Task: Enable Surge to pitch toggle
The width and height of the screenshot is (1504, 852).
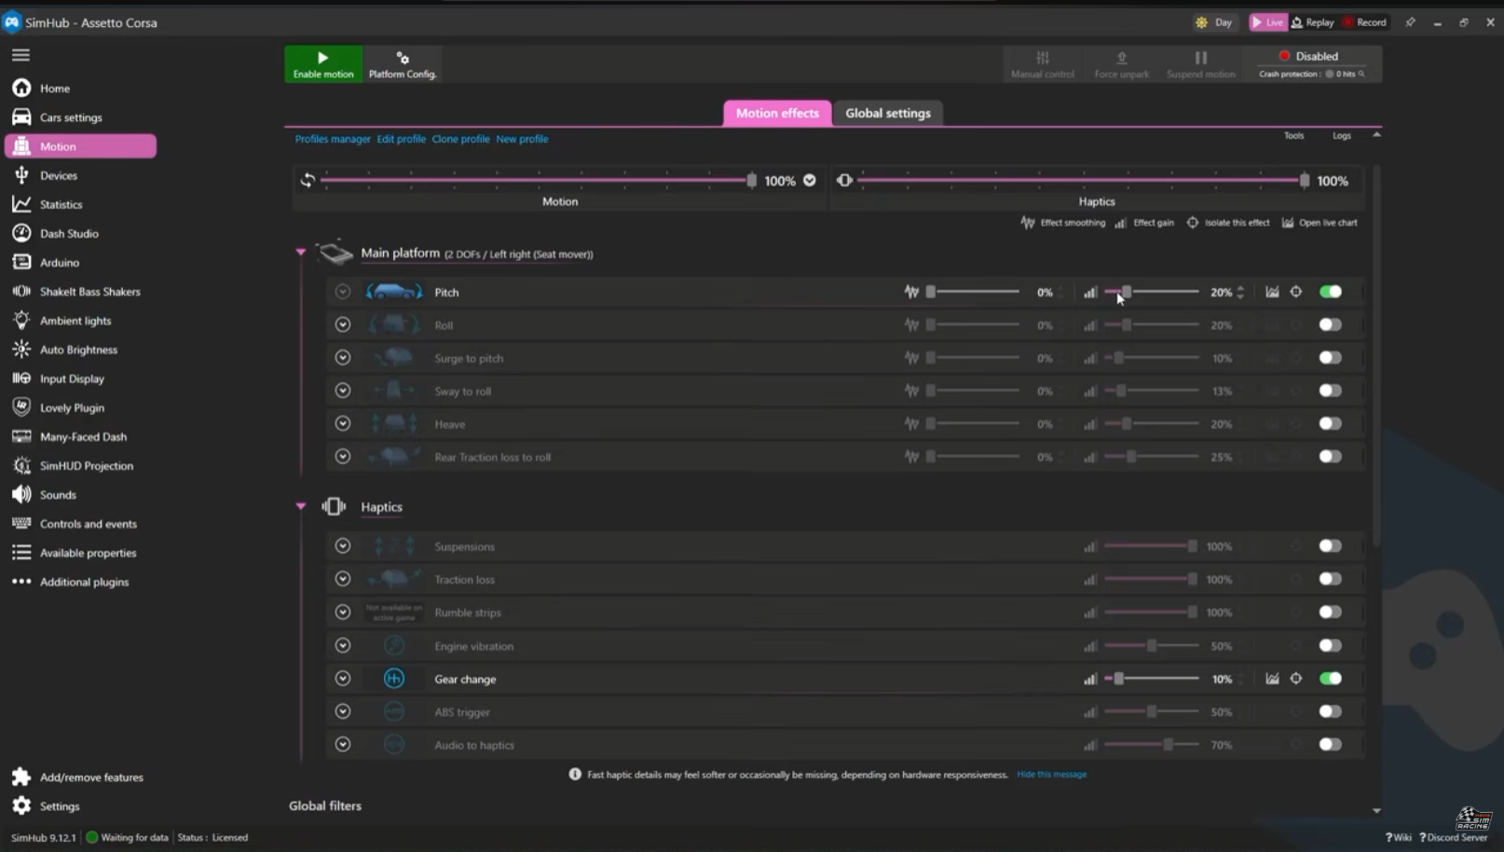Action: [x=1330, y=358]
